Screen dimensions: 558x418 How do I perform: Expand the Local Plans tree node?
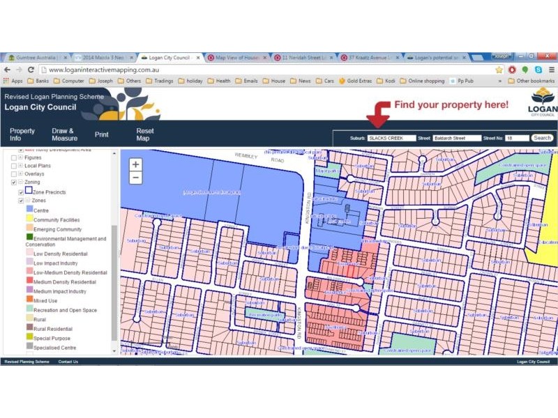pyautogui.click(x=21, y=165)
